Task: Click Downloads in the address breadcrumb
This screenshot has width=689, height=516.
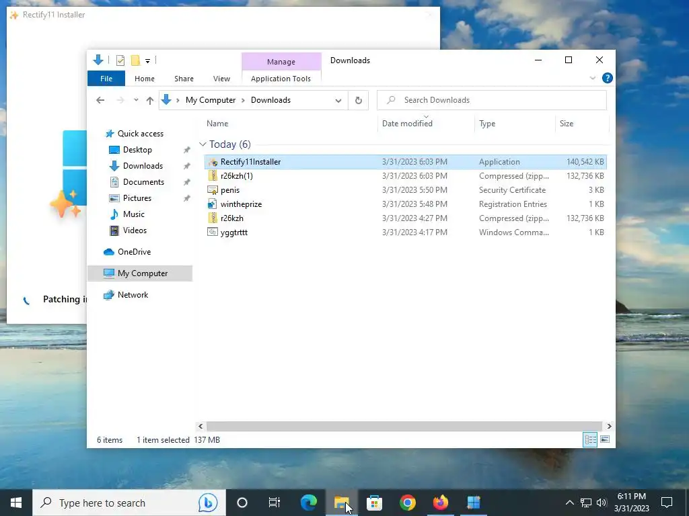Action: point(270,100)
